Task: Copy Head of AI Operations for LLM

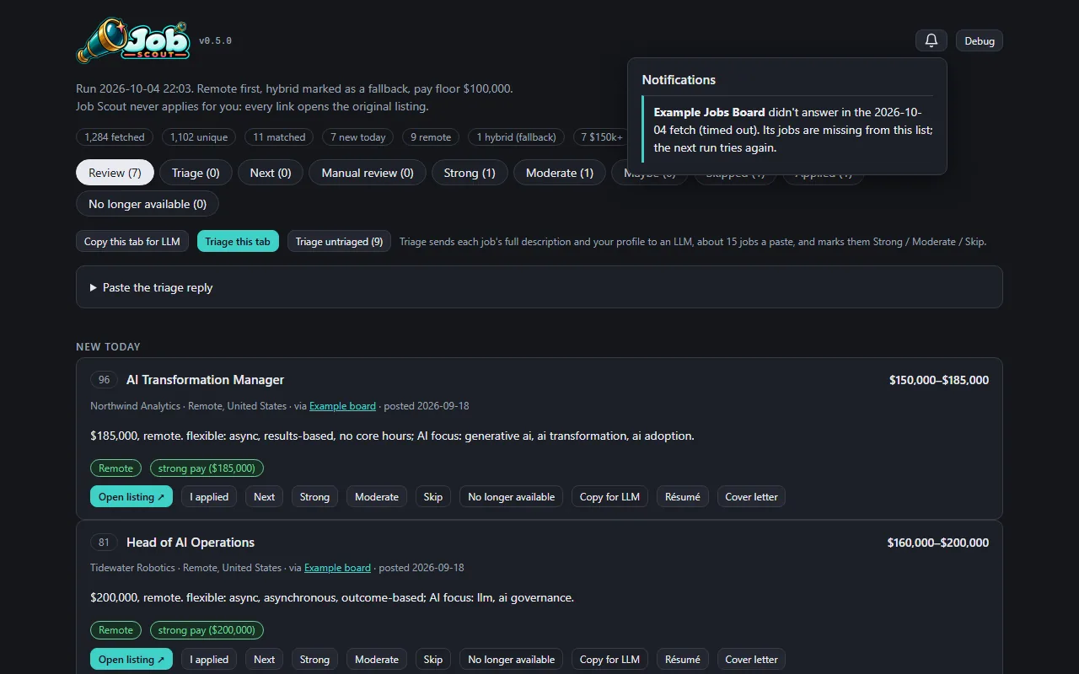Action: (x=609, y=660)
